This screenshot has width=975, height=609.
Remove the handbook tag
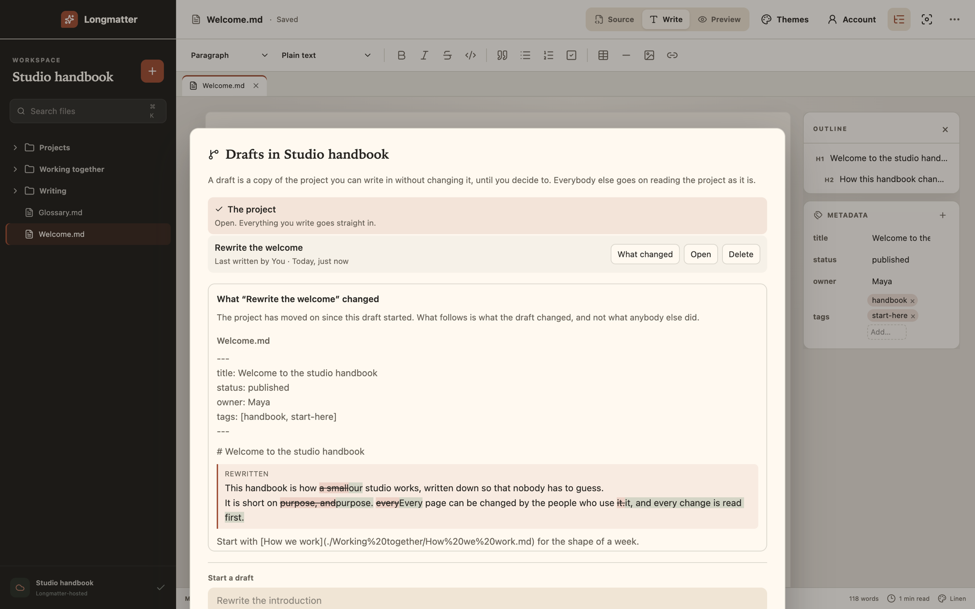913,301
